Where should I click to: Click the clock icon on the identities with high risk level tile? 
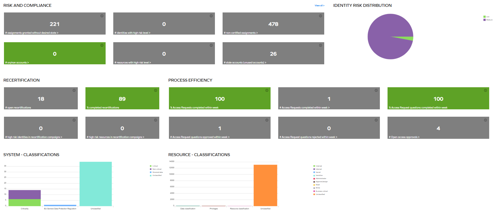coord(211,16)
